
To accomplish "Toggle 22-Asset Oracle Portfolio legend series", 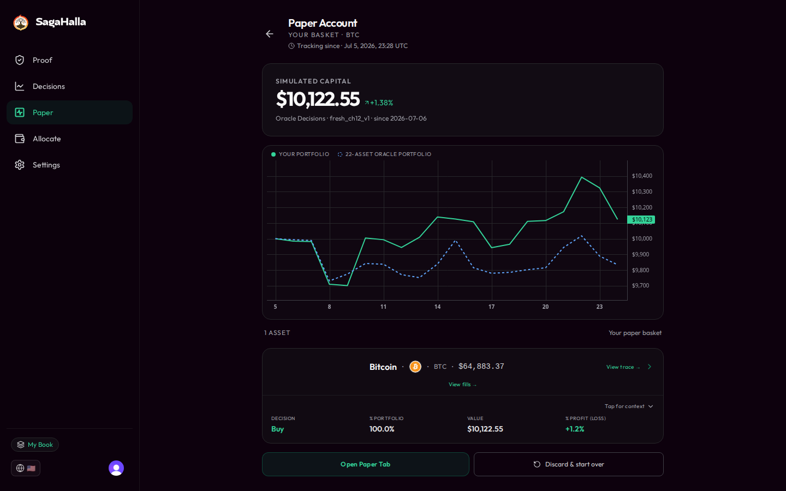I will [x=384, y=154].
